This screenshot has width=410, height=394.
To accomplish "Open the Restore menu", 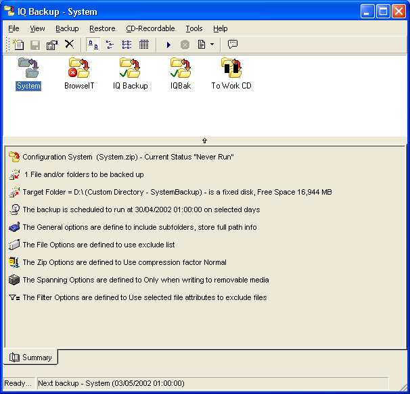I will 102,28.
